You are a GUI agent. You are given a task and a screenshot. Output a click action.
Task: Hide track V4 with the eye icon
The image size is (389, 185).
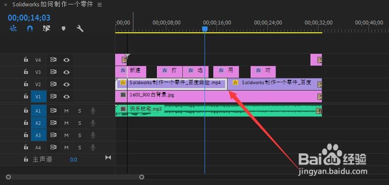66,60
